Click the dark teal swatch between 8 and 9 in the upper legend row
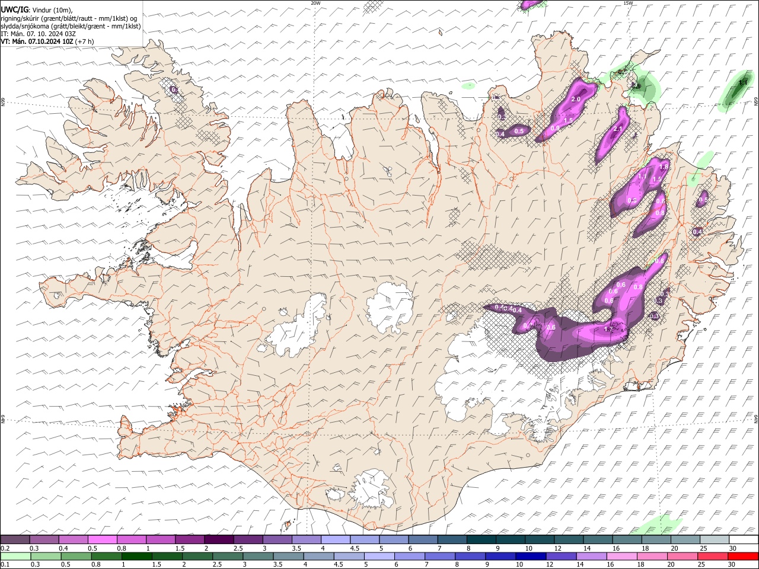The image size is (759, 569). (x=481, y=540)
